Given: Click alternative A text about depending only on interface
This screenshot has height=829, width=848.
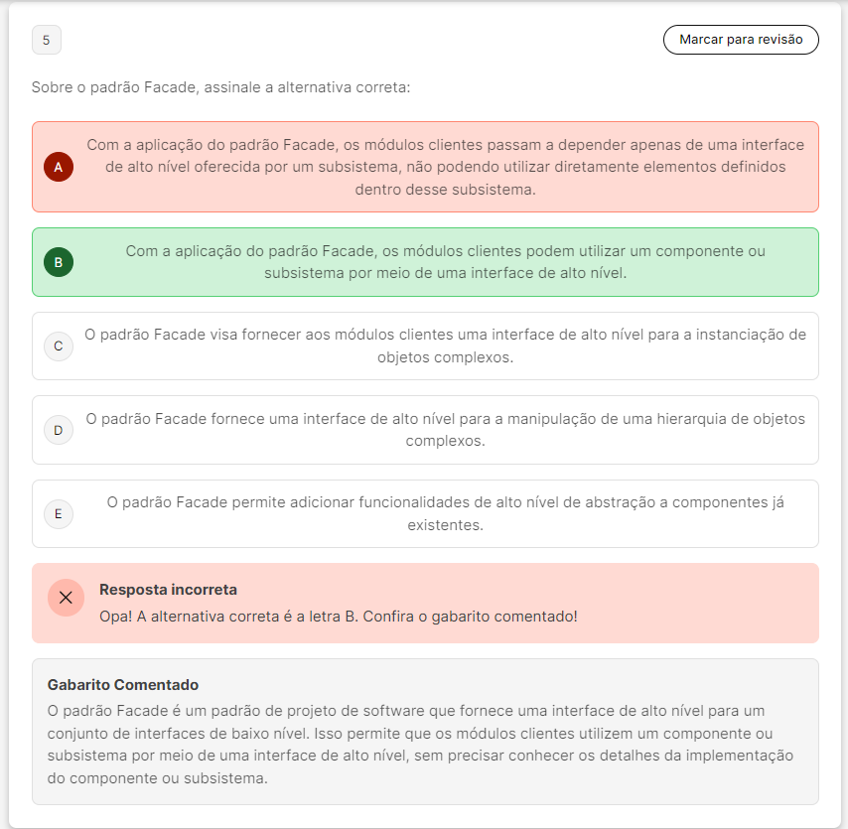Looking at the screenshot, I should click(x=445, y=167).
